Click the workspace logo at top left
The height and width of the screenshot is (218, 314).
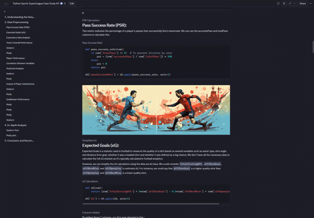click(x=6, y=4)
